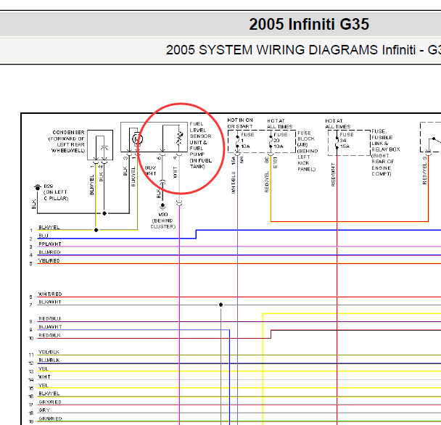Click the "FUSE BLOCK (J/B)" location label
The height and width of the screenshot is (425, 441).
pyautogui.click(x=308, y=151)
